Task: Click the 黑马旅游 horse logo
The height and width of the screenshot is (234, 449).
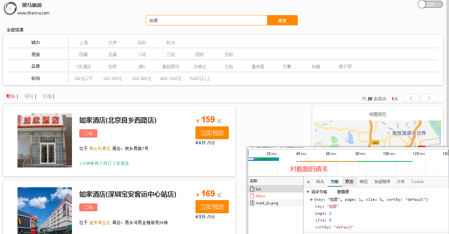Action: [x=10, y=8]
